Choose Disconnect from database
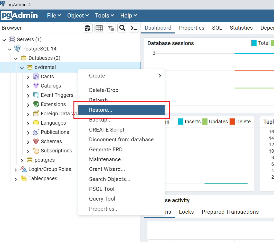 point(121,140)
